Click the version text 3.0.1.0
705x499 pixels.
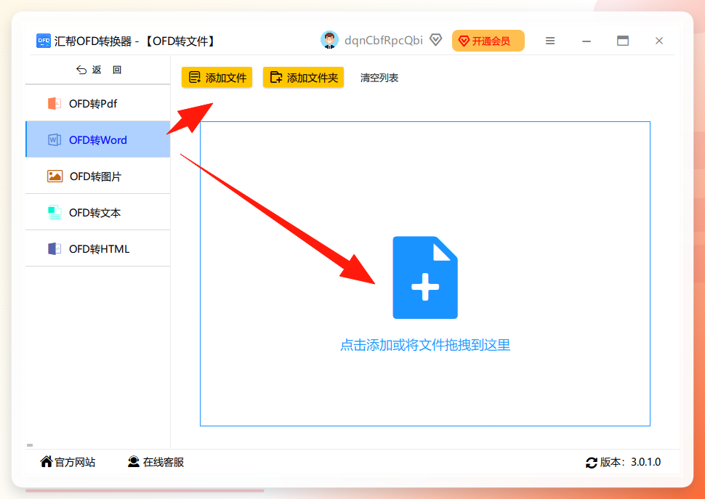pyautogui.click(x=645, y=462)
